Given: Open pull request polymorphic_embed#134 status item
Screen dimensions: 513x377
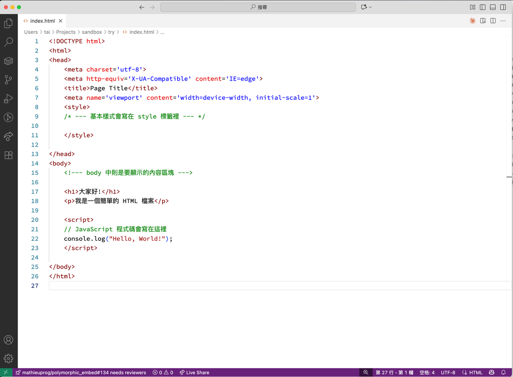Looking at the screenshot, I should pos(81,372).
